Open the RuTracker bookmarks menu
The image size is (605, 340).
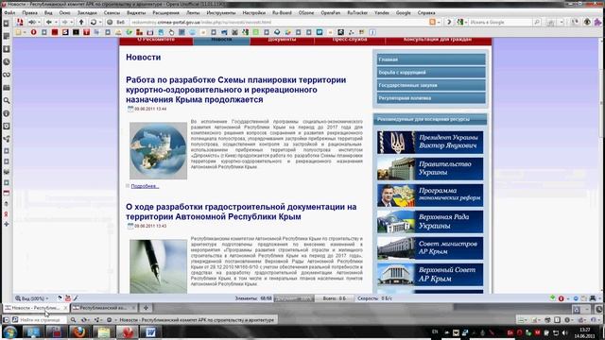point(357,12)
